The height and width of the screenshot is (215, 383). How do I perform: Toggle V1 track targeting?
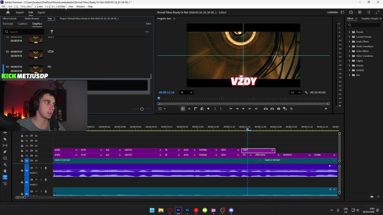tap(27, 161)
